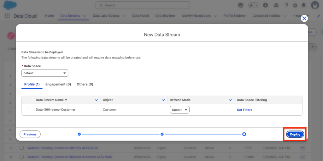Open Set Filters for Data-360-demo-Customer
The width and height of the screenshot is (323, 161).
tap(244, 110)
